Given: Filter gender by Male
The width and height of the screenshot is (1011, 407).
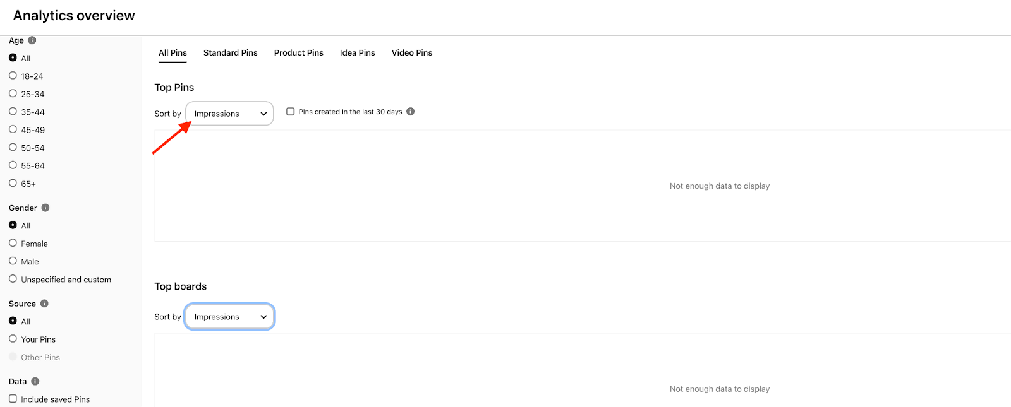Looking at the screenshot, I should tap(13, 261).
